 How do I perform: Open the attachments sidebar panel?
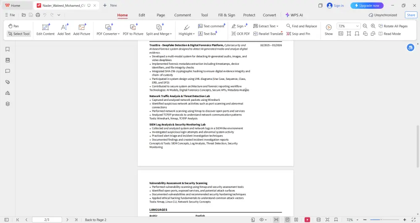8,82
